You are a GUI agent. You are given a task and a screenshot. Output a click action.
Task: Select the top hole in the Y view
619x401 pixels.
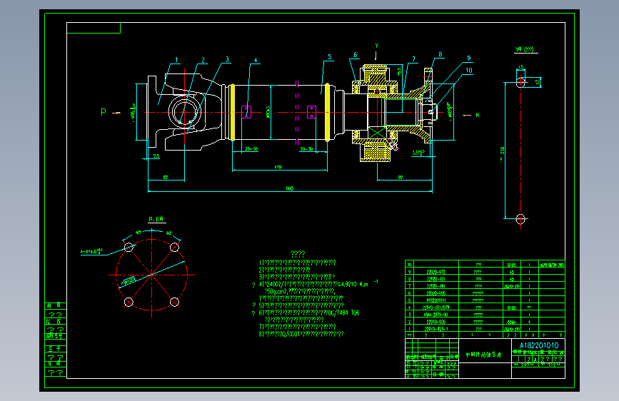pos(520,82)
